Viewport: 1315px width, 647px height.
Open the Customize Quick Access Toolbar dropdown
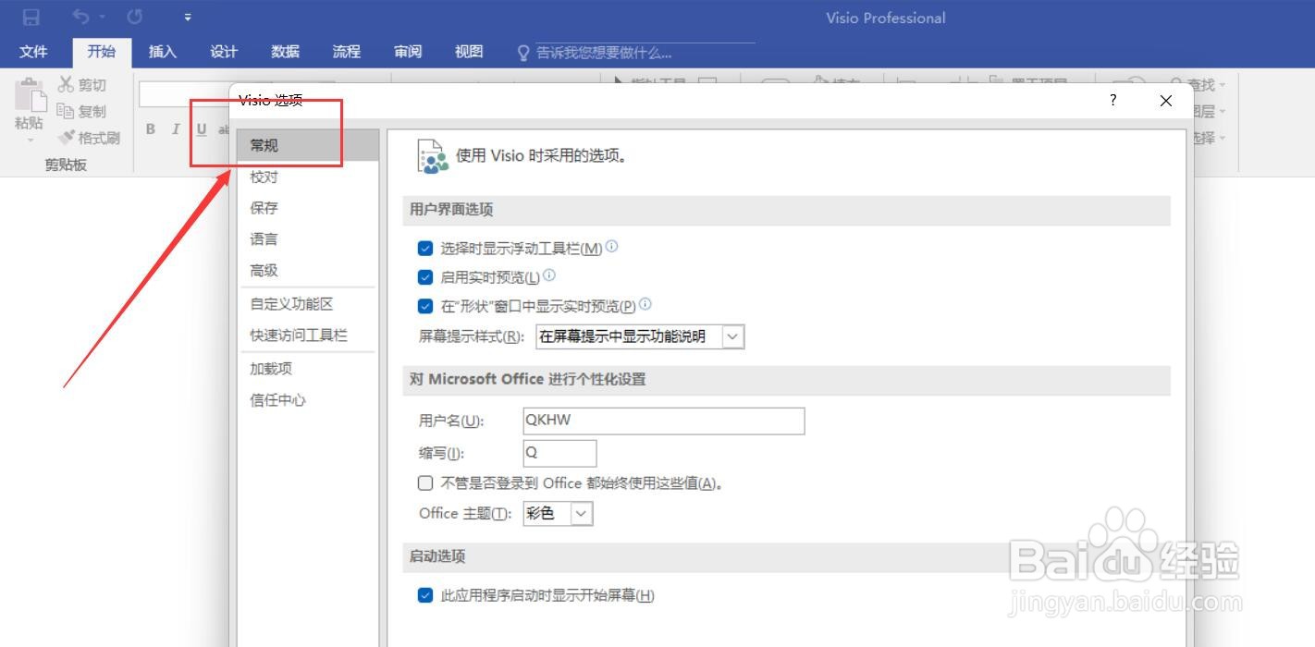click(x=188, y=18)
